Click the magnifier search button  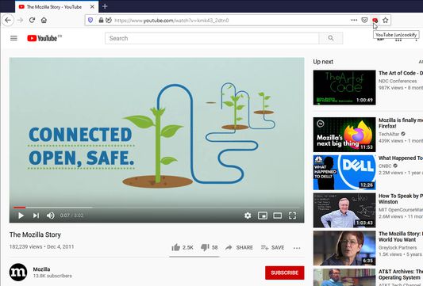331,38
